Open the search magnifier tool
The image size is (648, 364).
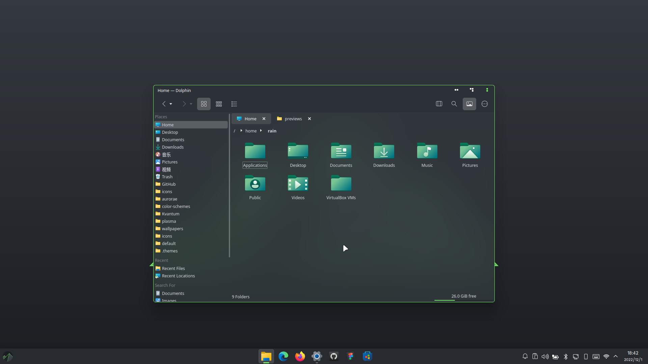point(454,104)
